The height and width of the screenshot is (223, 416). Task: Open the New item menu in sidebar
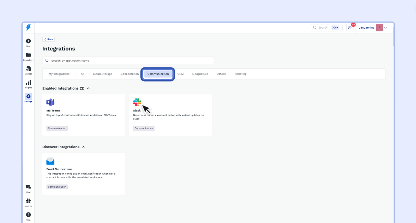coord(28,42)
